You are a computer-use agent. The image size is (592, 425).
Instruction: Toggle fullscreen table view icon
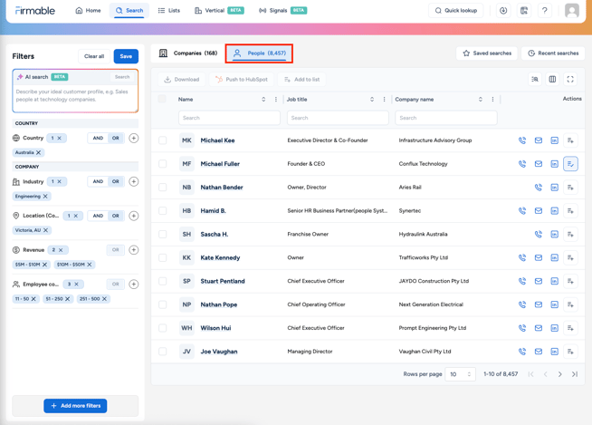tap(570, 79)
